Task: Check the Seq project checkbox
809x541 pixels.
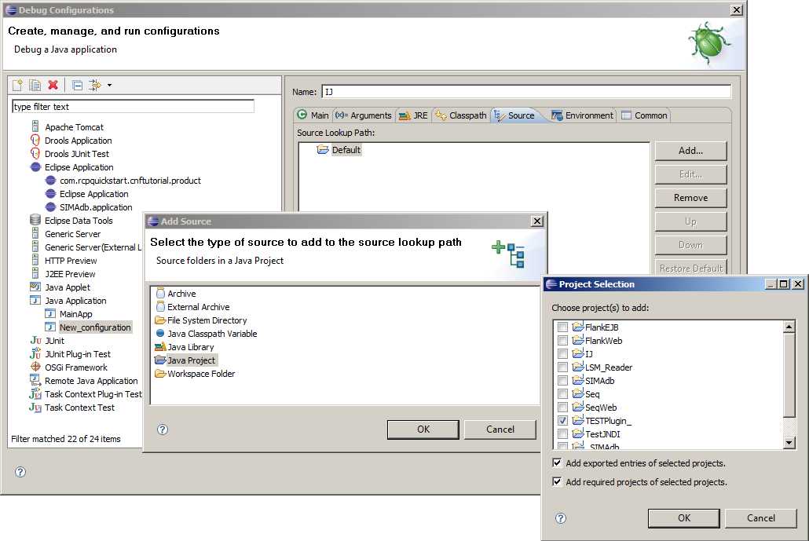Action: (x=562, y=394)
